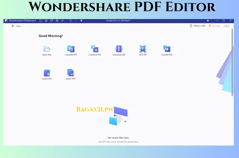Click the 'Good Morning!' greeting
This screenshot has width=239, height=158.
pyautogui.click(x=51, y=36)
